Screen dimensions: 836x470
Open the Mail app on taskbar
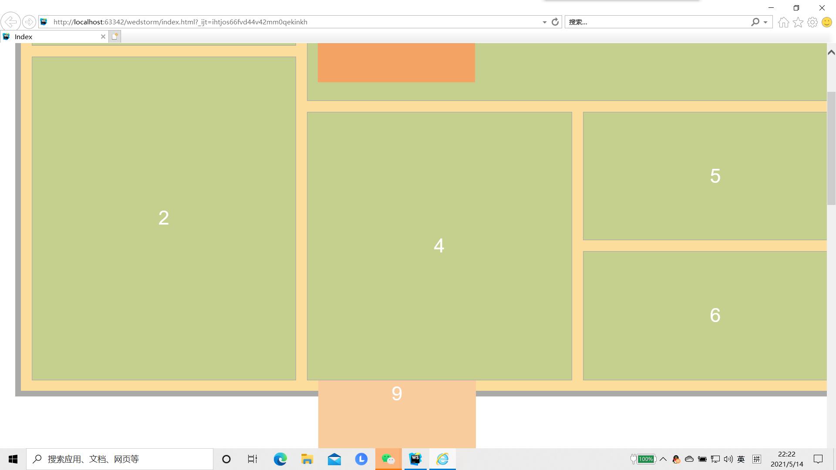point(334,459)
